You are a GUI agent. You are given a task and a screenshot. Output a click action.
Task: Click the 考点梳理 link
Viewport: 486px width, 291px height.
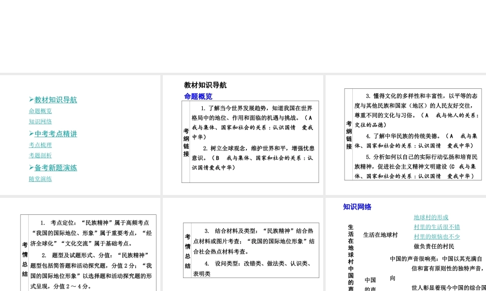[40, 145]
